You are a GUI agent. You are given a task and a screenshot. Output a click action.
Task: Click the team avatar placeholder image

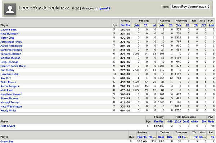point(10,9)
